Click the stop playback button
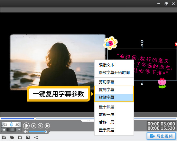The image size is (177, 141). pyautogui.click(x=34, y=126)
